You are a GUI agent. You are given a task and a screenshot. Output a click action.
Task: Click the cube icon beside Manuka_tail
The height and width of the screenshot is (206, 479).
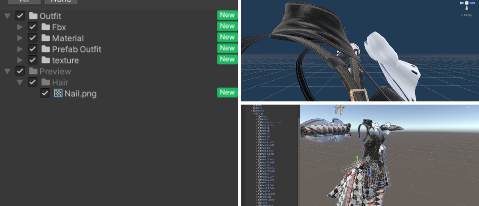pos(259,125)
